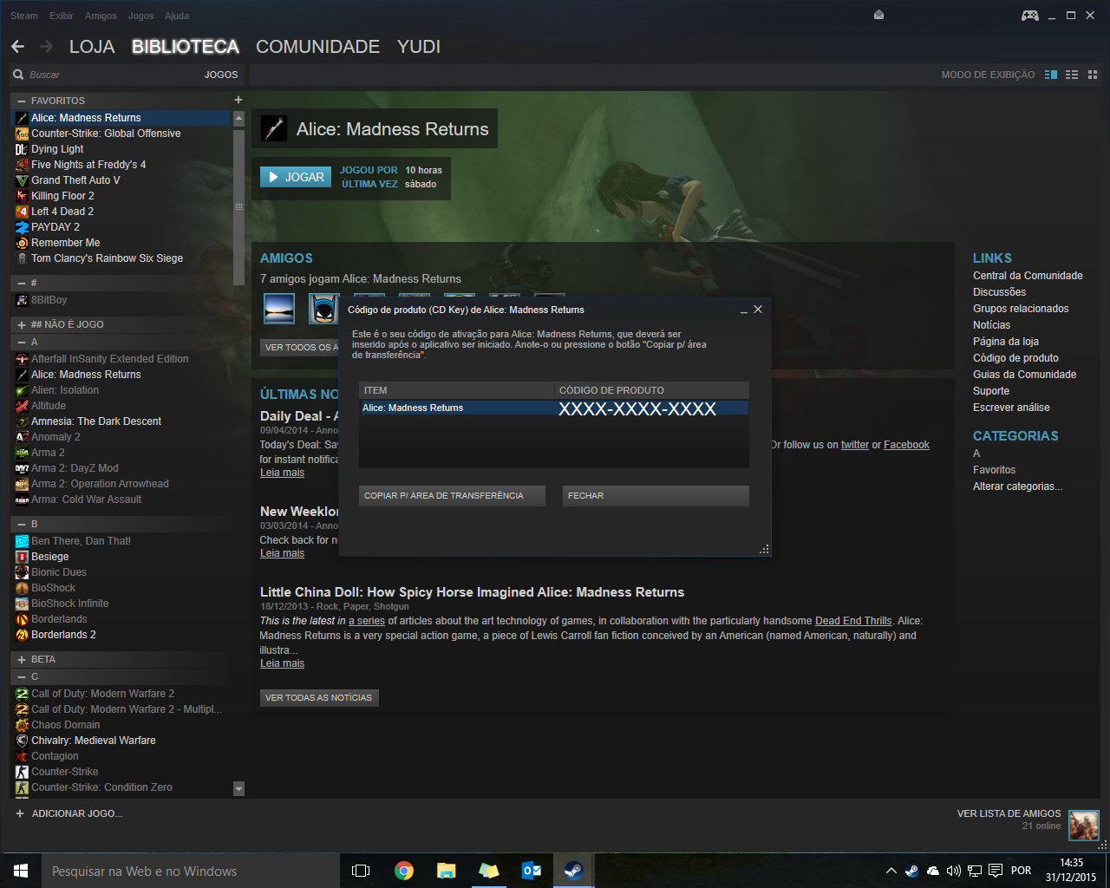Launch Big Picture mode controller icon
Viewport: 1110px width, 888px height.
pos(1030,16)
